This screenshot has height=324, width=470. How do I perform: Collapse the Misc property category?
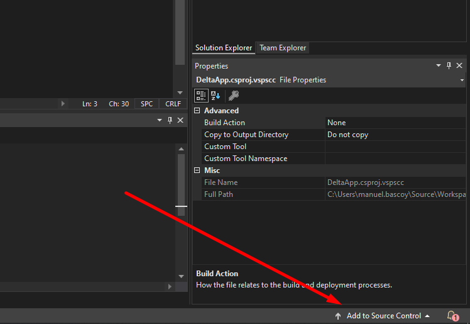pos(197,170)
